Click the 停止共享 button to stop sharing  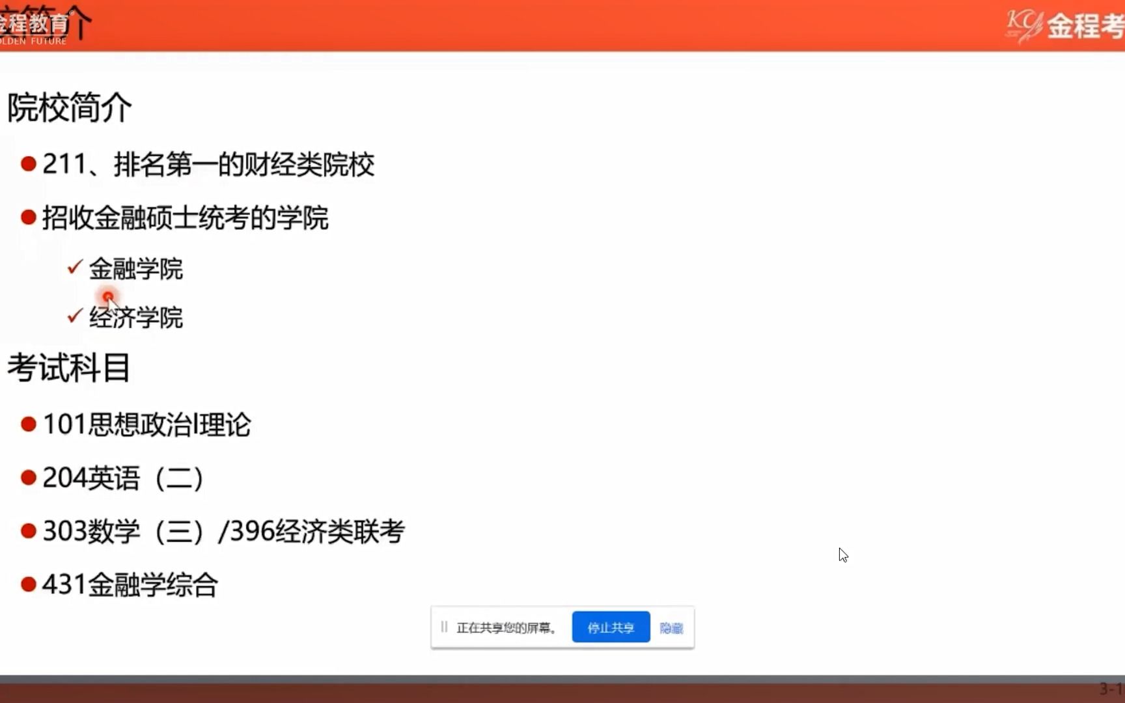610,627
